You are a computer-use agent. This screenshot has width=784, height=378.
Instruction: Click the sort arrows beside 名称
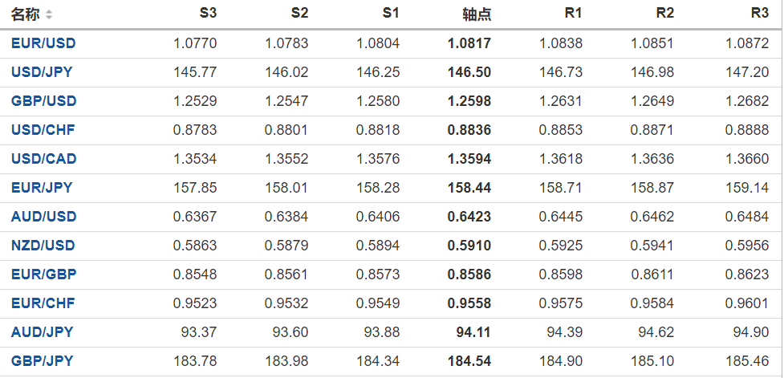[x=49, y=14]
